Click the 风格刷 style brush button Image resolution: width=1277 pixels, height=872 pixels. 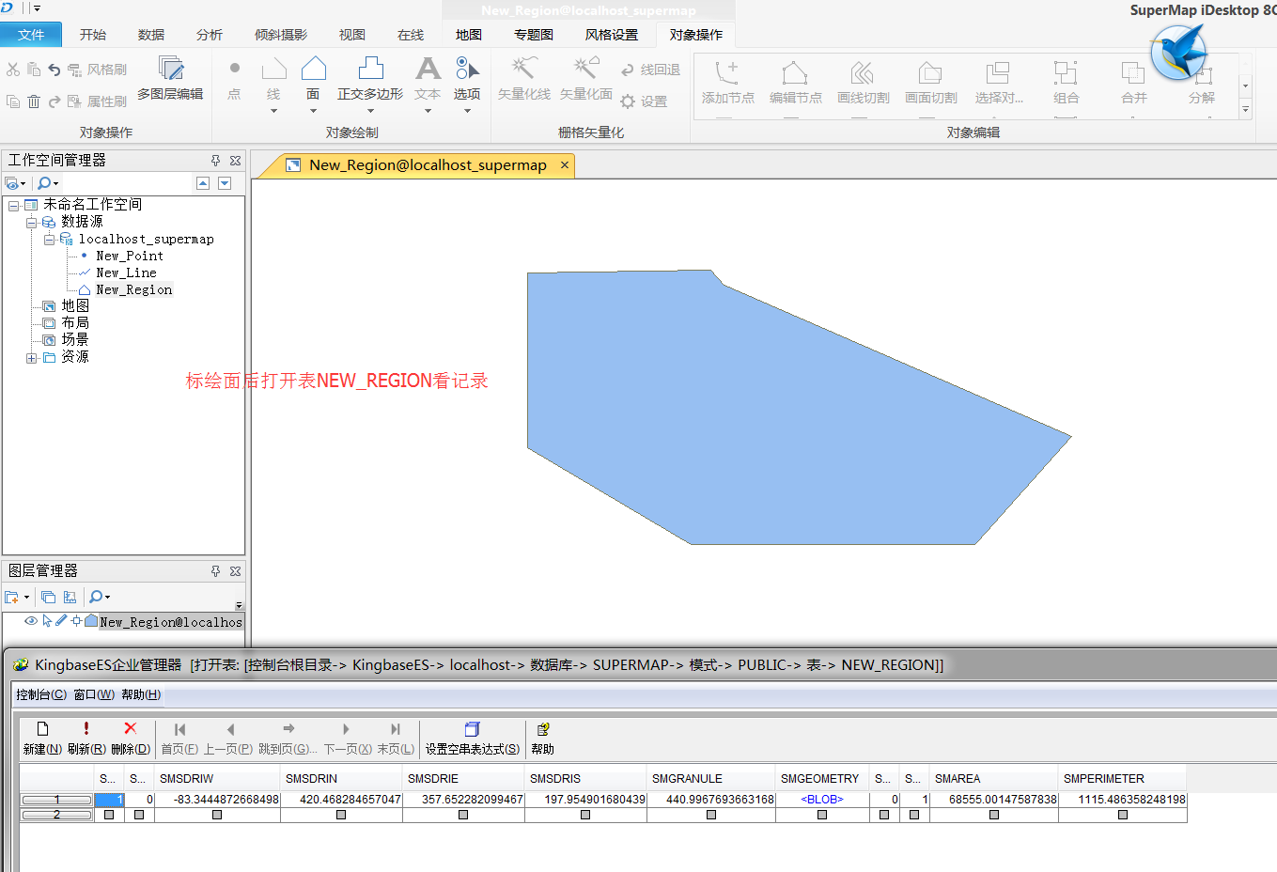tap(97, 70)
